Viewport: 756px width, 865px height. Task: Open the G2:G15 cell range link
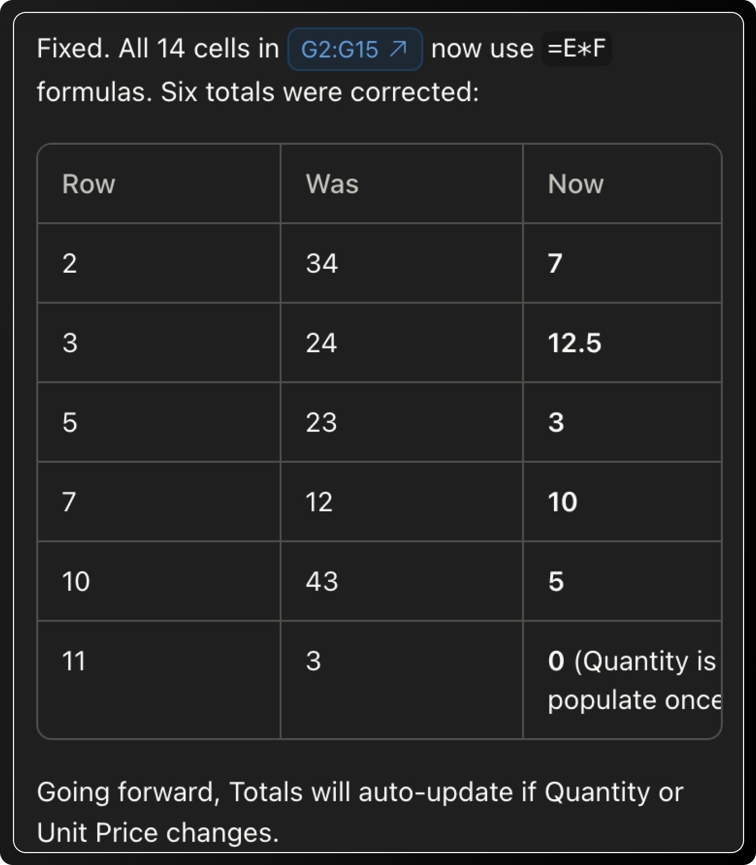point(355,50)
